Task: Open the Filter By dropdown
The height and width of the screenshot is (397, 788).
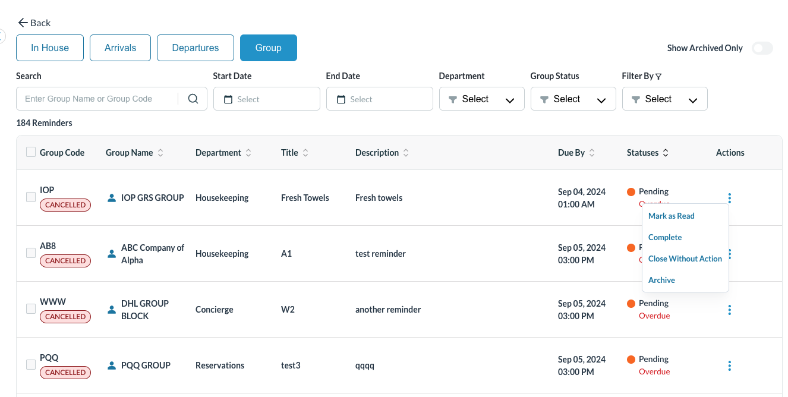Action: point(664,99)
